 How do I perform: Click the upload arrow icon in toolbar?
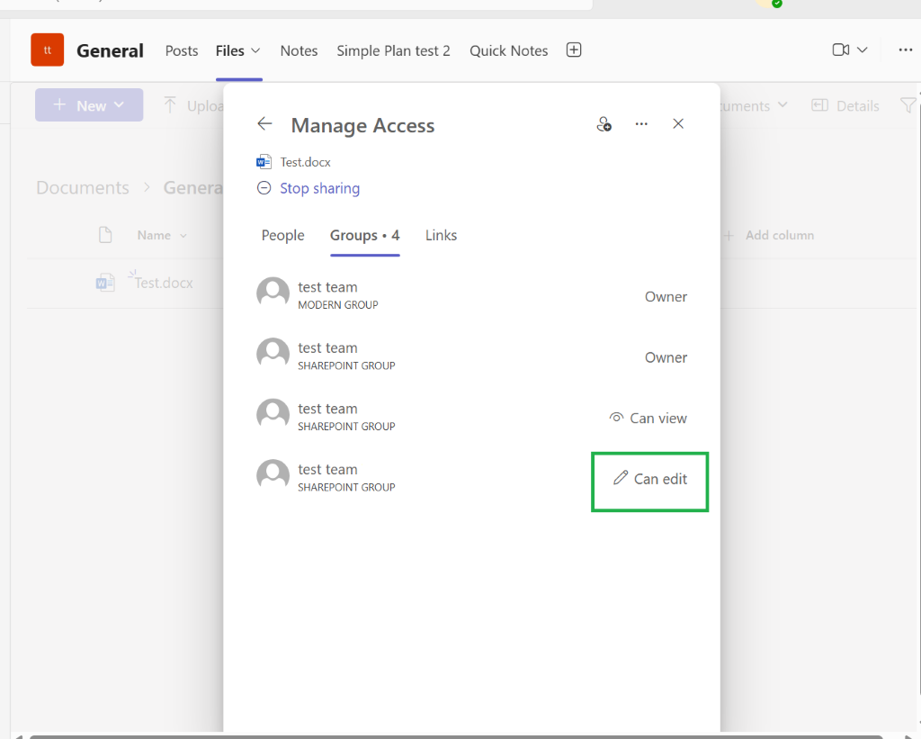pos(170,105)
